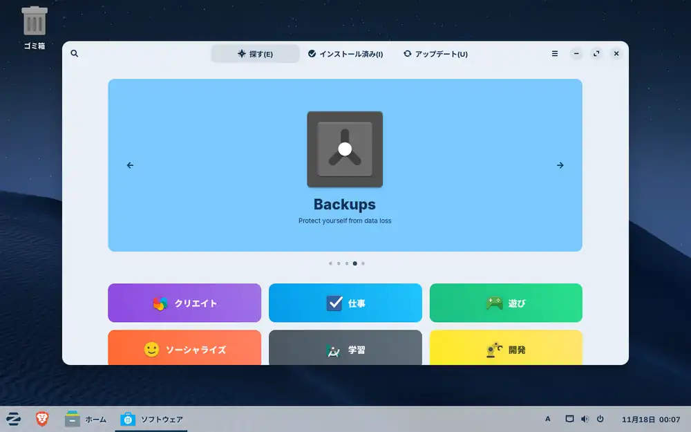Select the last carousel page dot

[363, 263]
